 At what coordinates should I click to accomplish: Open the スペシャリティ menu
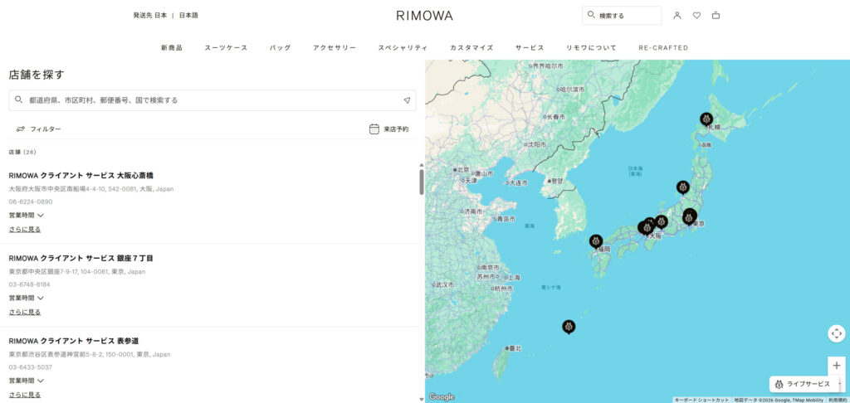click(x=403, y=47)
